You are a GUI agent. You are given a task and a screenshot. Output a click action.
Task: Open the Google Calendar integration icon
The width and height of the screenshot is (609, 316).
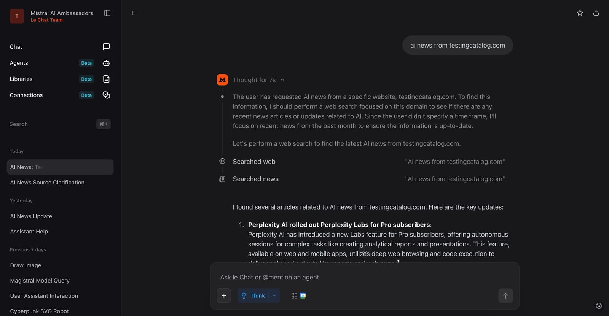coord(303,295)
